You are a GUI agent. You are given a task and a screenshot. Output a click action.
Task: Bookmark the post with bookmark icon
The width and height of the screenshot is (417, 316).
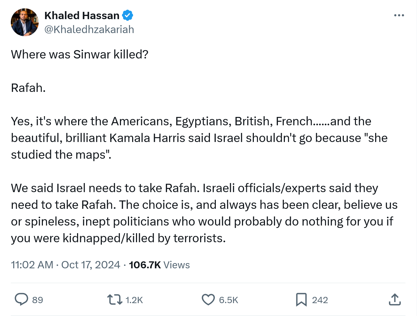(x=301, y=300)
